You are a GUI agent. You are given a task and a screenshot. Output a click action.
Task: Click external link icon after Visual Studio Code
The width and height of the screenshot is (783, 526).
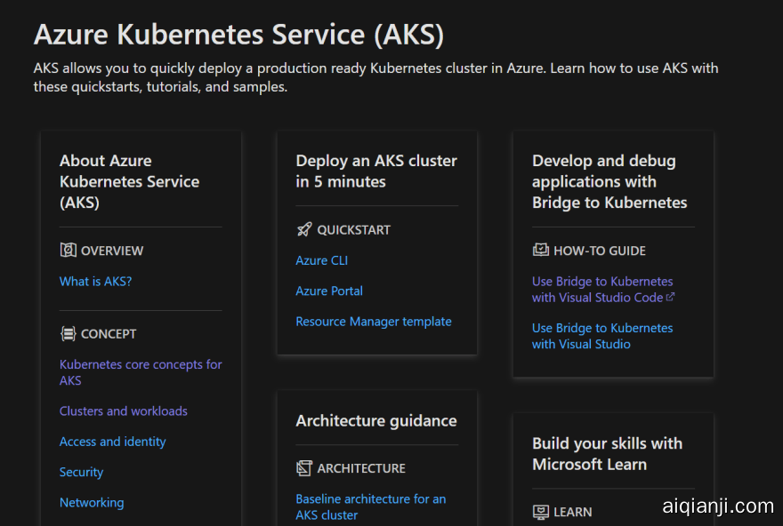click(x=670, y=298)
